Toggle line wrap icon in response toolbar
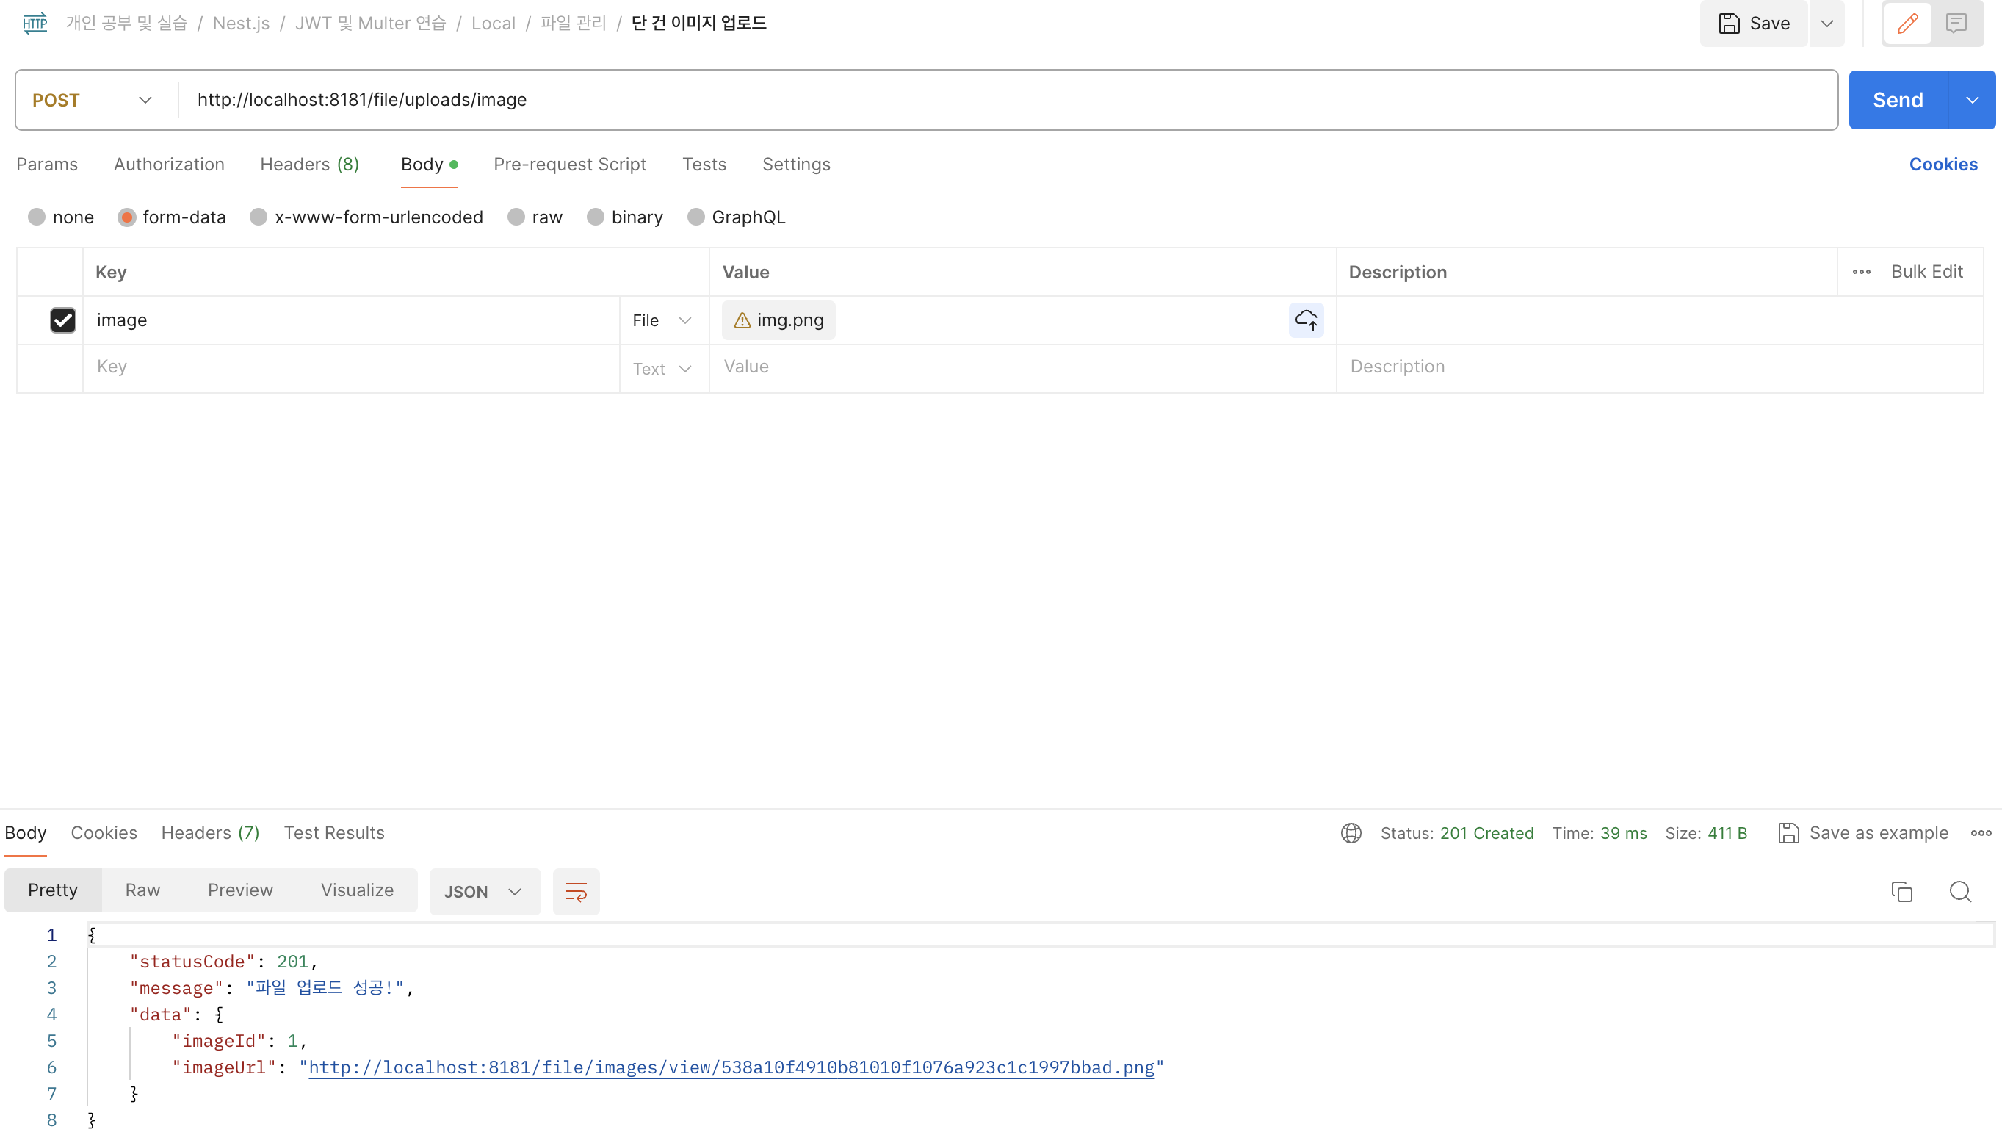 [576, 892]
